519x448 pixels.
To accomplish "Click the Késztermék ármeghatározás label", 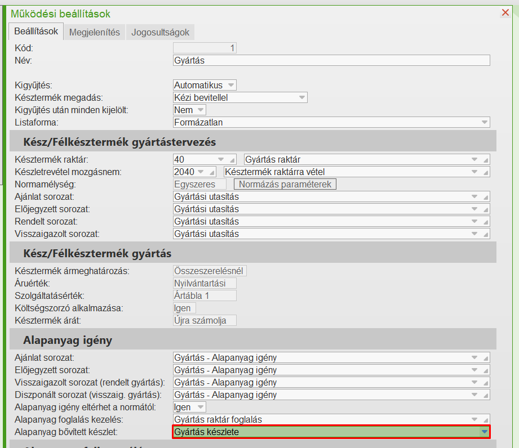I will click(x=72, y=271).
